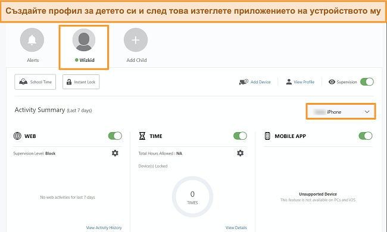Open Time supervision settings gear
The width and height of the screenshot is (387, 232).
coord(240,153)
